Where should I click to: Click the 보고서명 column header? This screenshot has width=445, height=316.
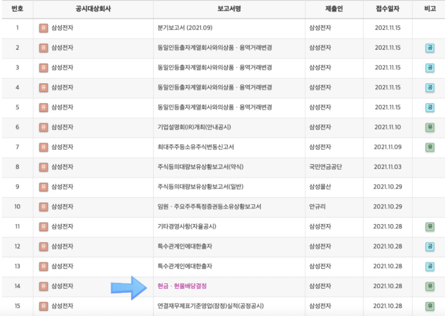[x=229, y=9]
